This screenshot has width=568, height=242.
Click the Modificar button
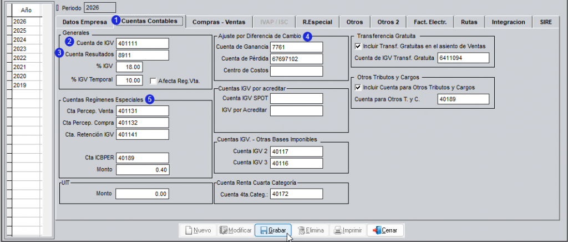coord(235,230)
